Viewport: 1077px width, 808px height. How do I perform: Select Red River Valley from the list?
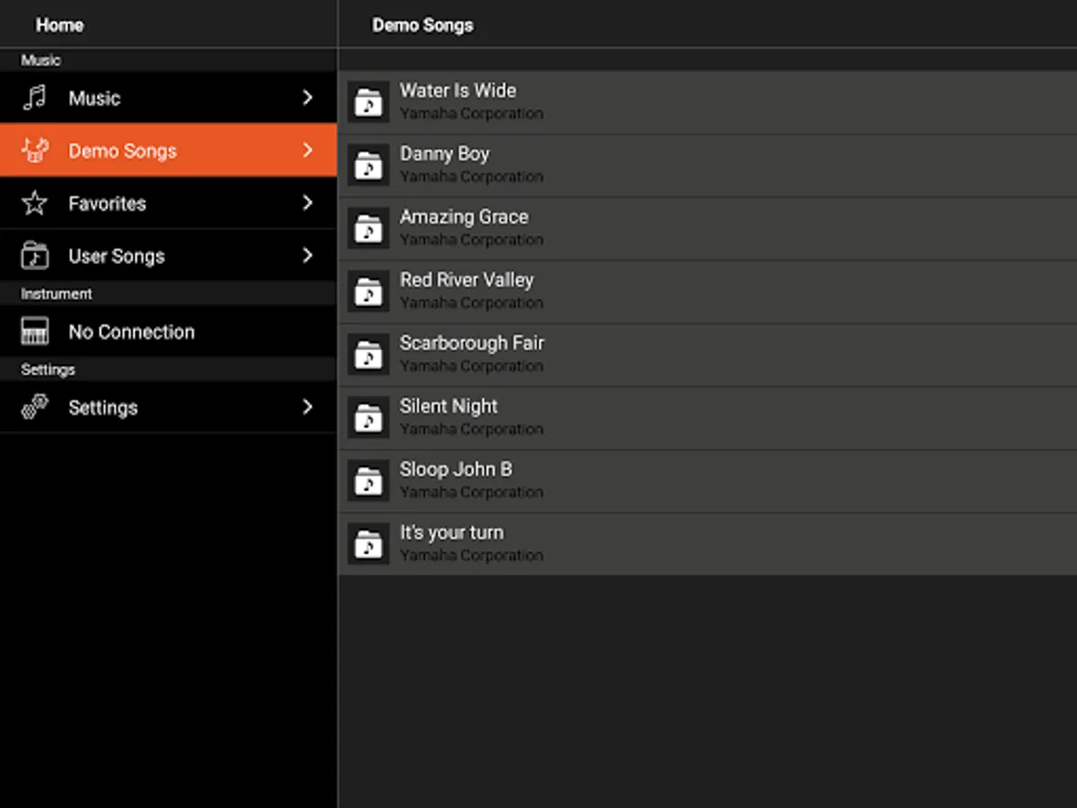(x=707, y=291)
